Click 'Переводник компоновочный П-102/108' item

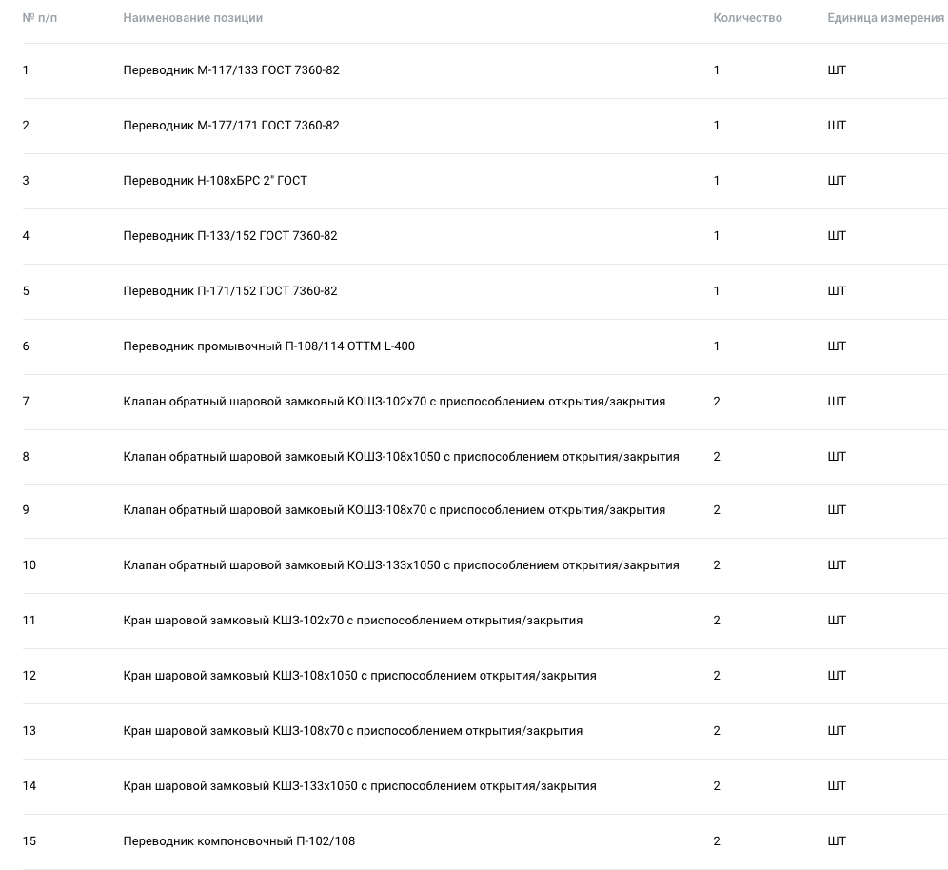point(240,841)
